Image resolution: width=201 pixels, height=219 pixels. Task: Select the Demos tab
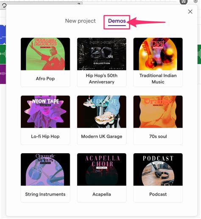(x=117, y=21)
